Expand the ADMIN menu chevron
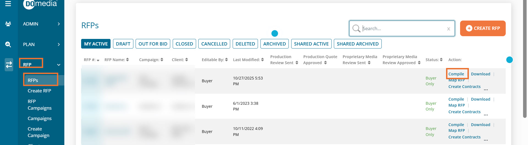The width and height of the screenshot is (528, 145). pos(59,24)
